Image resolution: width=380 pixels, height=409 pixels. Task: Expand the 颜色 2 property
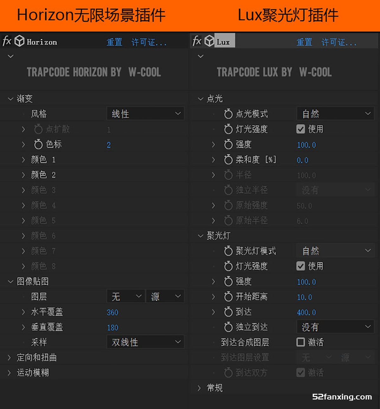tap(23, 175)
